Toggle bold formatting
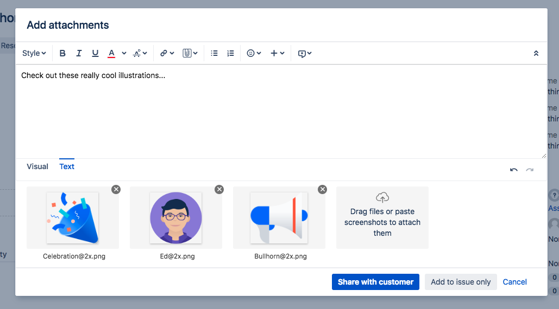Viewport: 559px width, 309px height. 62,53
